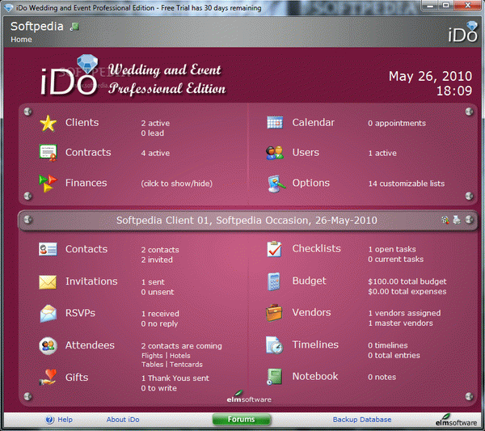Screen dimensions: 485x431
Task: Click '0 notes' next to Notebook
Action: coord(382,377)
